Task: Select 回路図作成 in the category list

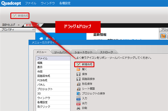Action: point(53,76)
